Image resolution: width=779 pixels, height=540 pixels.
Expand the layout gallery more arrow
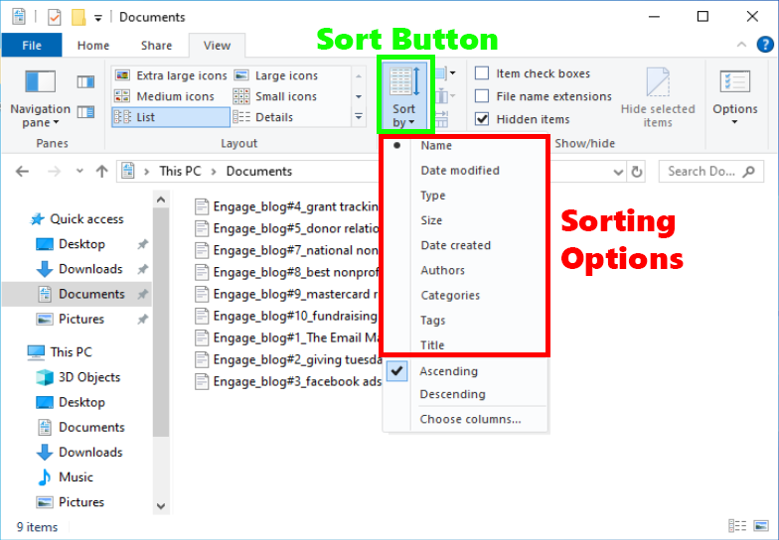358,117
